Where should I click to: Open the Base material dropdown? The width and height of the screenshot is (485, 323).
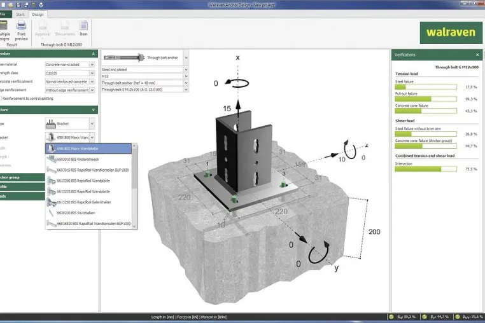click(x=69, y=65)
